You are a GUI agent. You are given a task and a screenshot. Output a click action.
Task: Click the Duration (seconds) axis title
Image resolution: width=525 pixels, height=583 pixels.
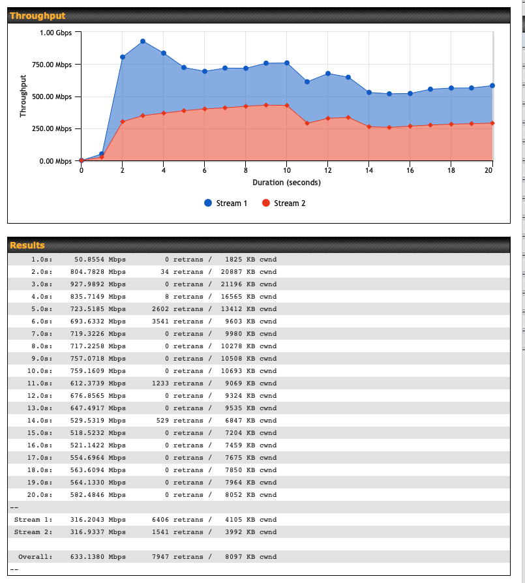click(286, 183)
